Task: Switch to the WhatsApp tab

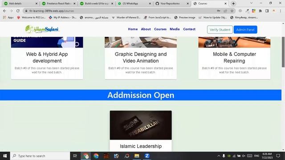Action: coord(134,4)
